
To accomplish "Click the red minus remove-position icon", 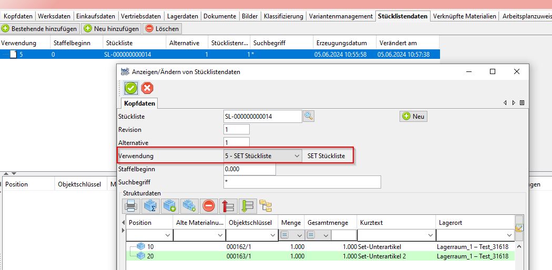I will [x=209, y=206].
